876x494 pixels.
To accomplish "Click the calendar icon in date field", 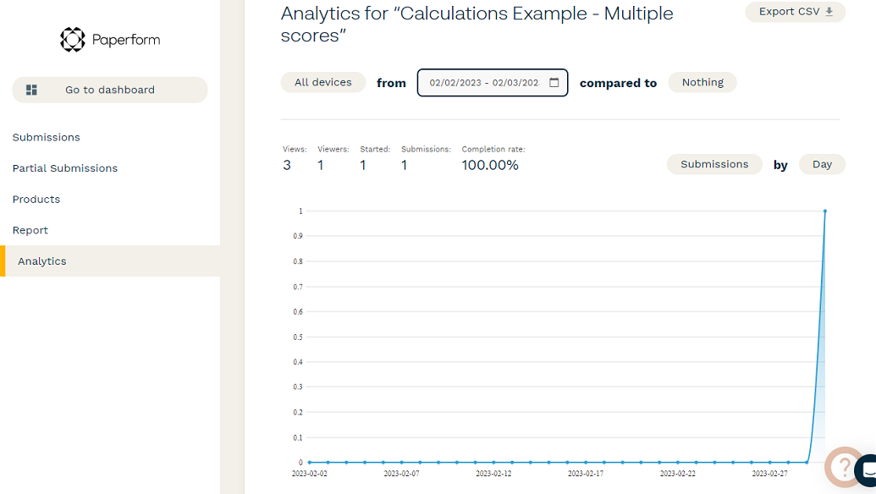I will click(x=554, y=83).
